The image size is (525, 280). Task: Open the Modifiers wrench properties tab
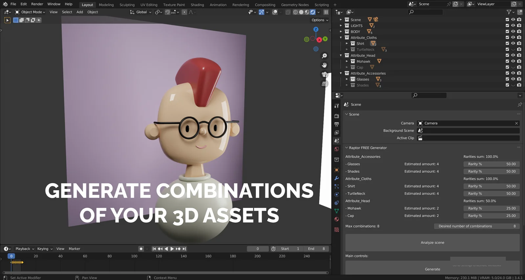coord(337,178)
